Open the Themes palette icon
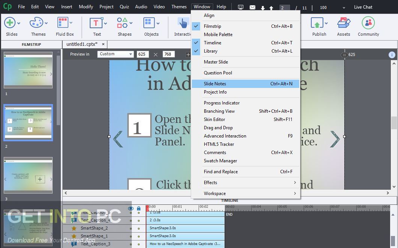 pyautogui.click(x=36, y=23)
